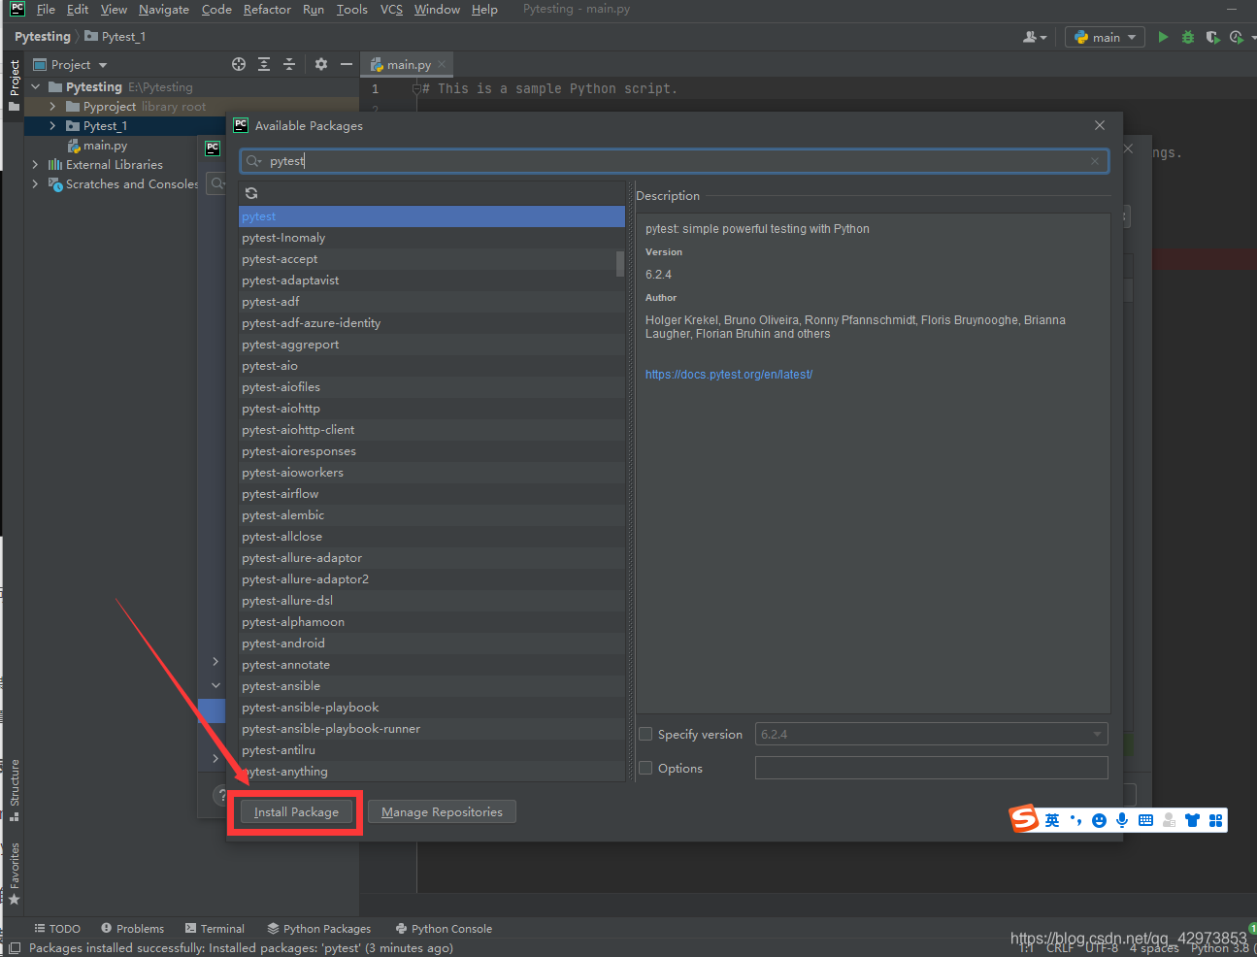This screenshot has width=1257, height=957.
Task: Open the docs.pytest.org link
Action: [729, 375]
